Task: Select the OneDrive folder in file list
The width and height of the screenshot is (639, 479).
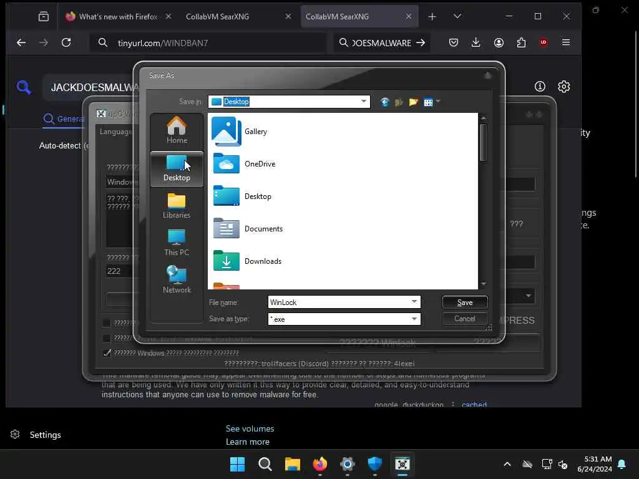Action: [244, 164]
